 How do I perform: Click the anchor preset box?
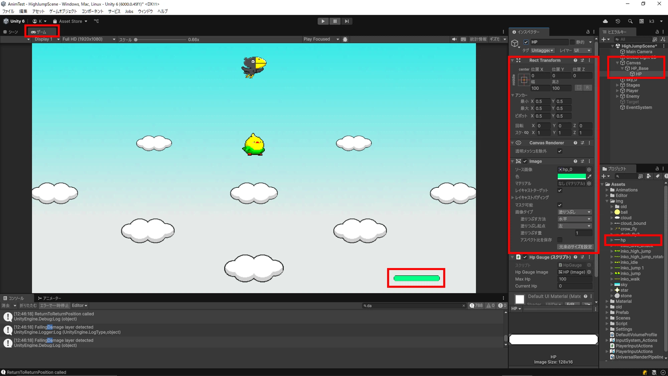point(524,80)
